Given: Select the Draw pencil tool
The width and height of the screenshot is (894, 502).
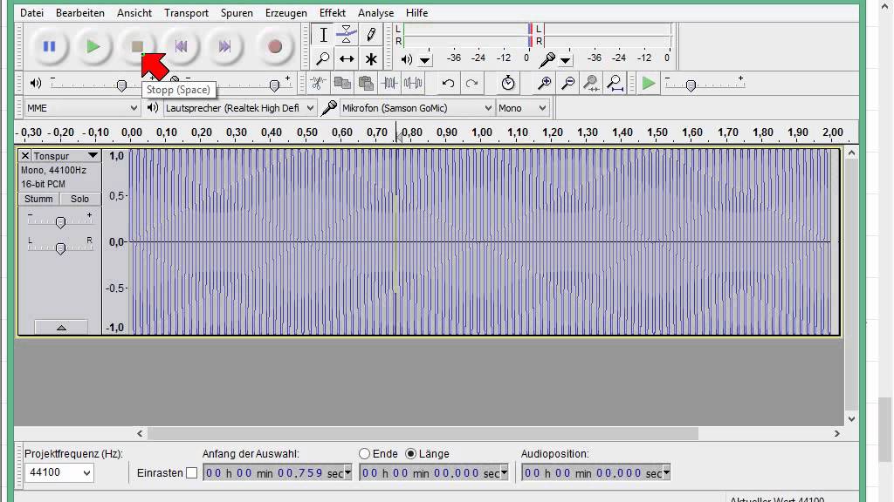Looking at the screenshot, I should (x=370, y=35).
